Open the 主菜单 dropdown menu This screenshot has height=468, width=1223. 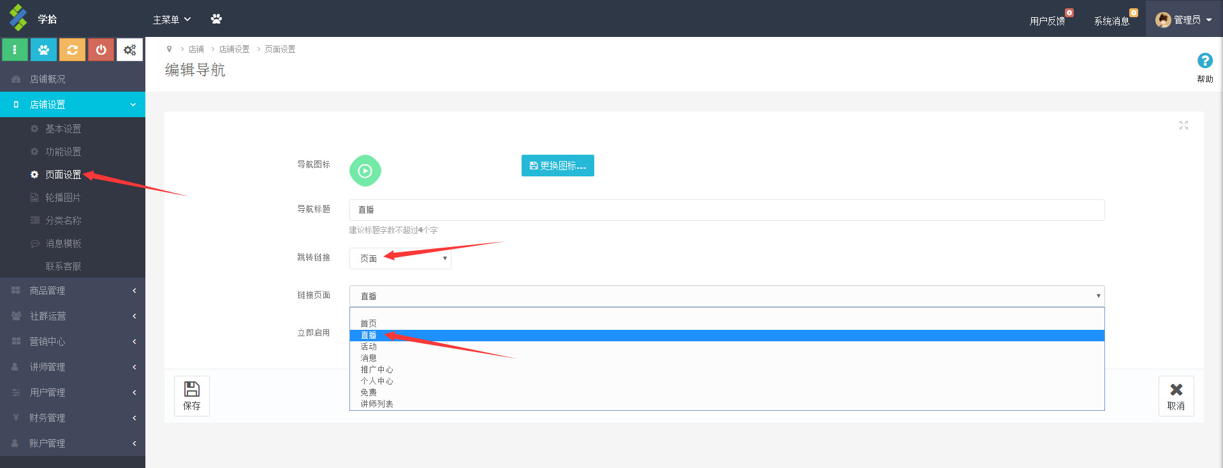172,20
